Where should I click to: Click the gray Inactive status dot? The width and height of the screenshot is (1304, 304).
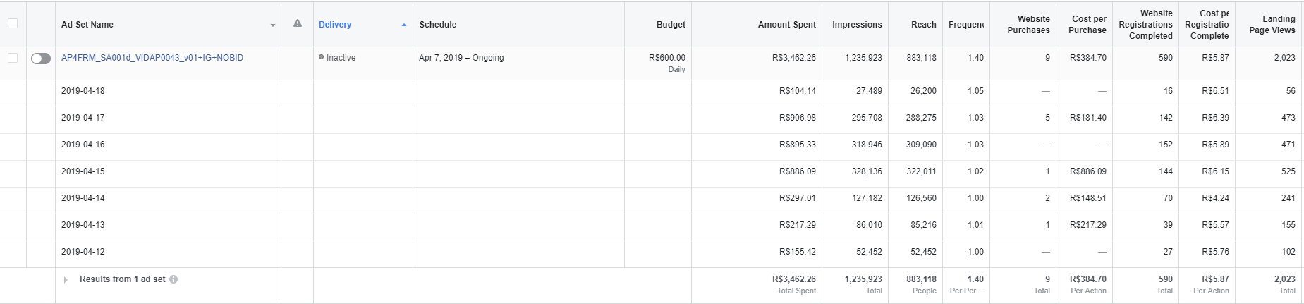[x=322, y=57]
